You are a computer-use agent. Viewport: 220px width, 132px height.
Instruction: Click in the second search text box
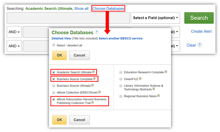click(36, 32)
